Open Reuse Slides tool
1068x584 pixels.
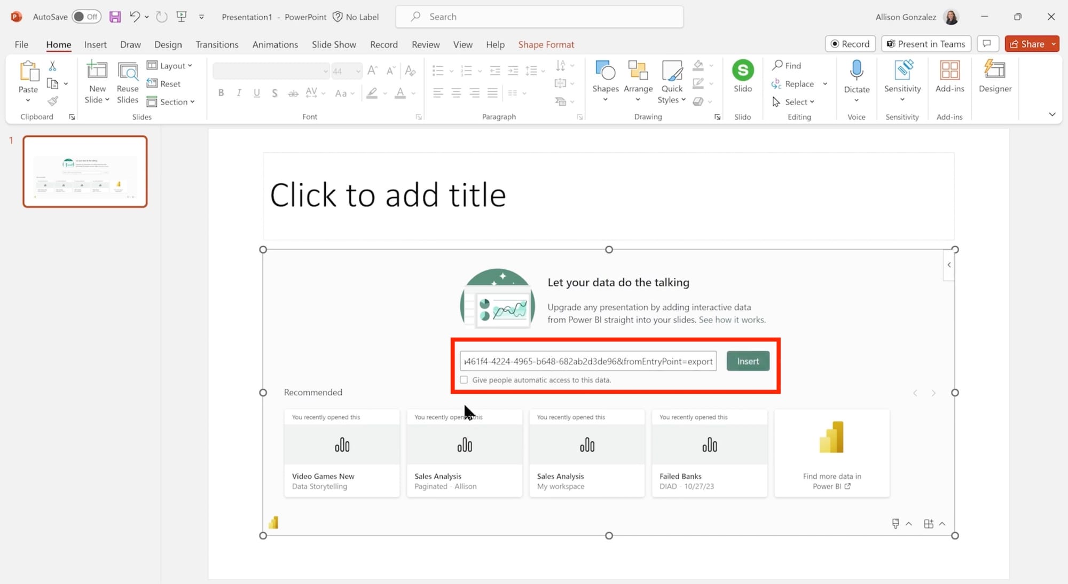(128, 83)
